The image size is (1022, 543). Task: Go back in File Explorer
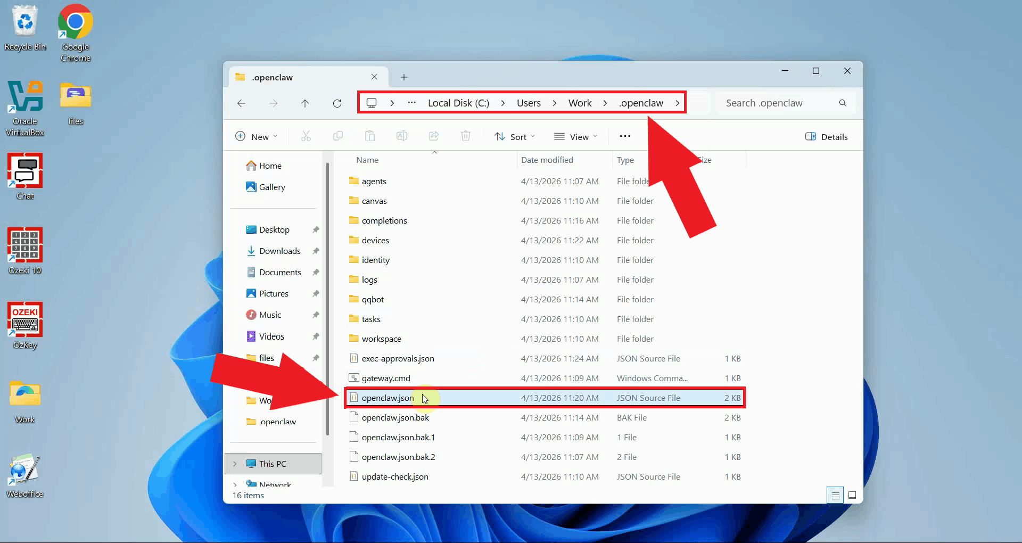tap(241, 103)
